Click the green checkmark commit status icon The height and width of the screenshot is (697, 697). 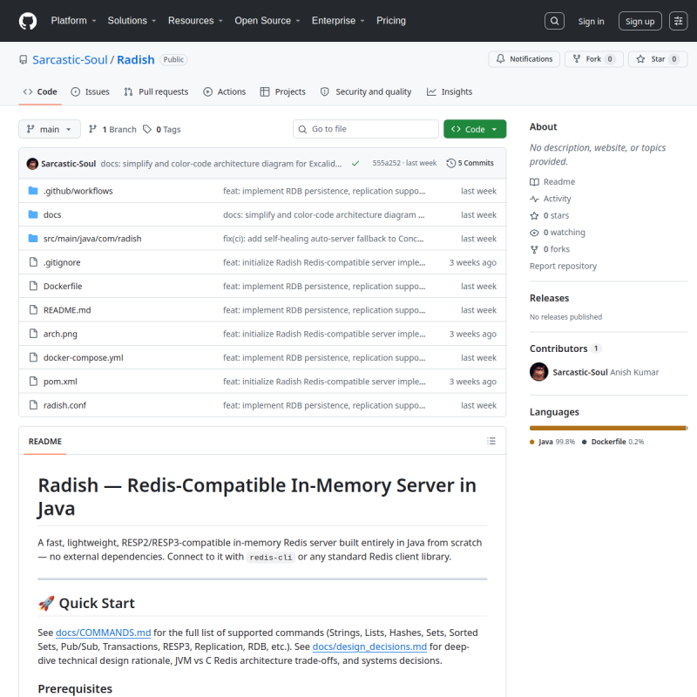[355, 163]
